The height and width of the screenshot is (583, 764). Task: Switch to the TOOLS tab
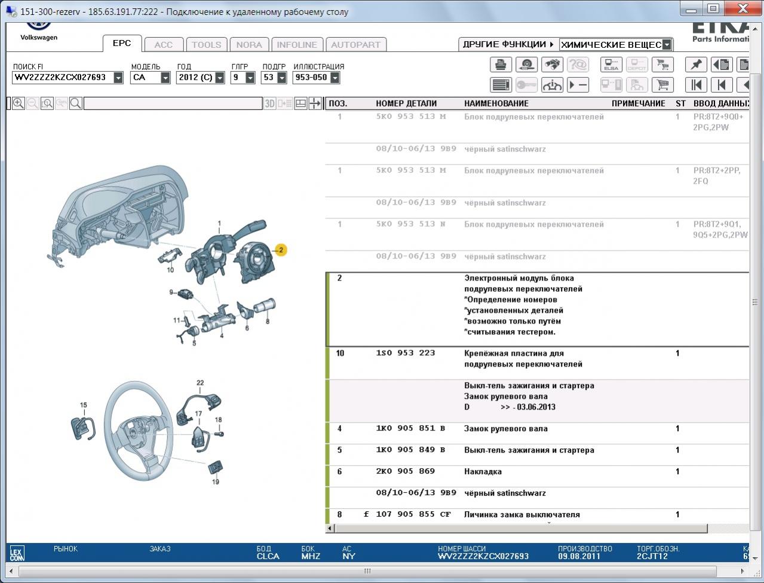point(206,45)
